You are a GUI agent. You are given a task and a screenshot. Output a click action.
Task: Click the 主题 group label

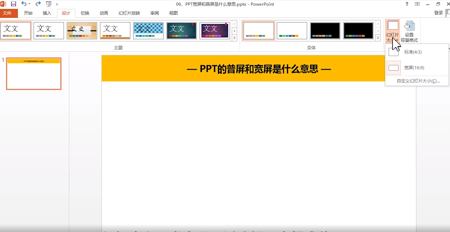118,47
